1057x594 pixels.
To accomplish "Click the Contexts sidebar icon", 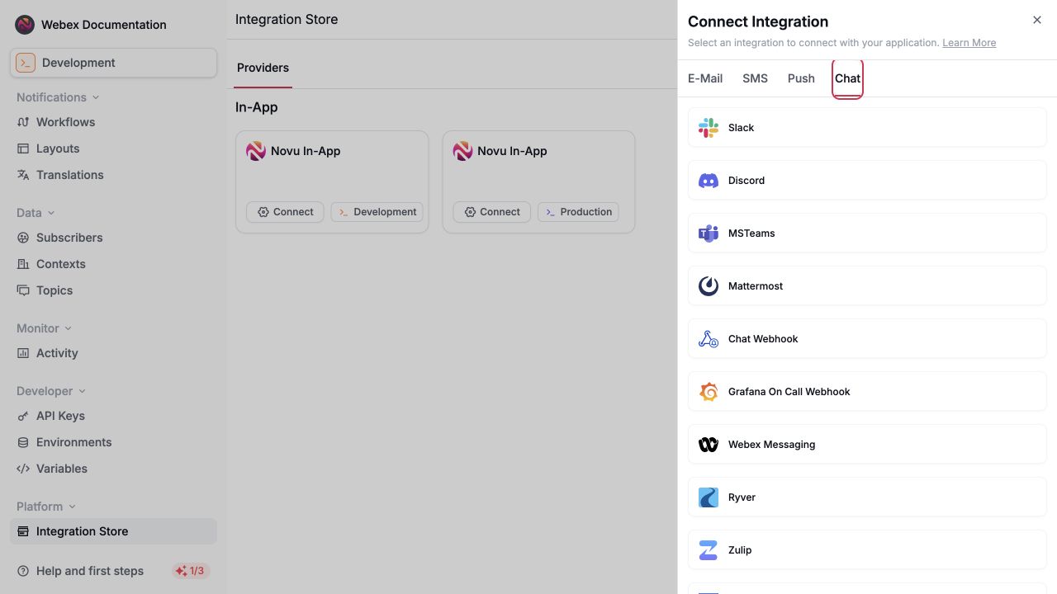I will tap(23, 264).
